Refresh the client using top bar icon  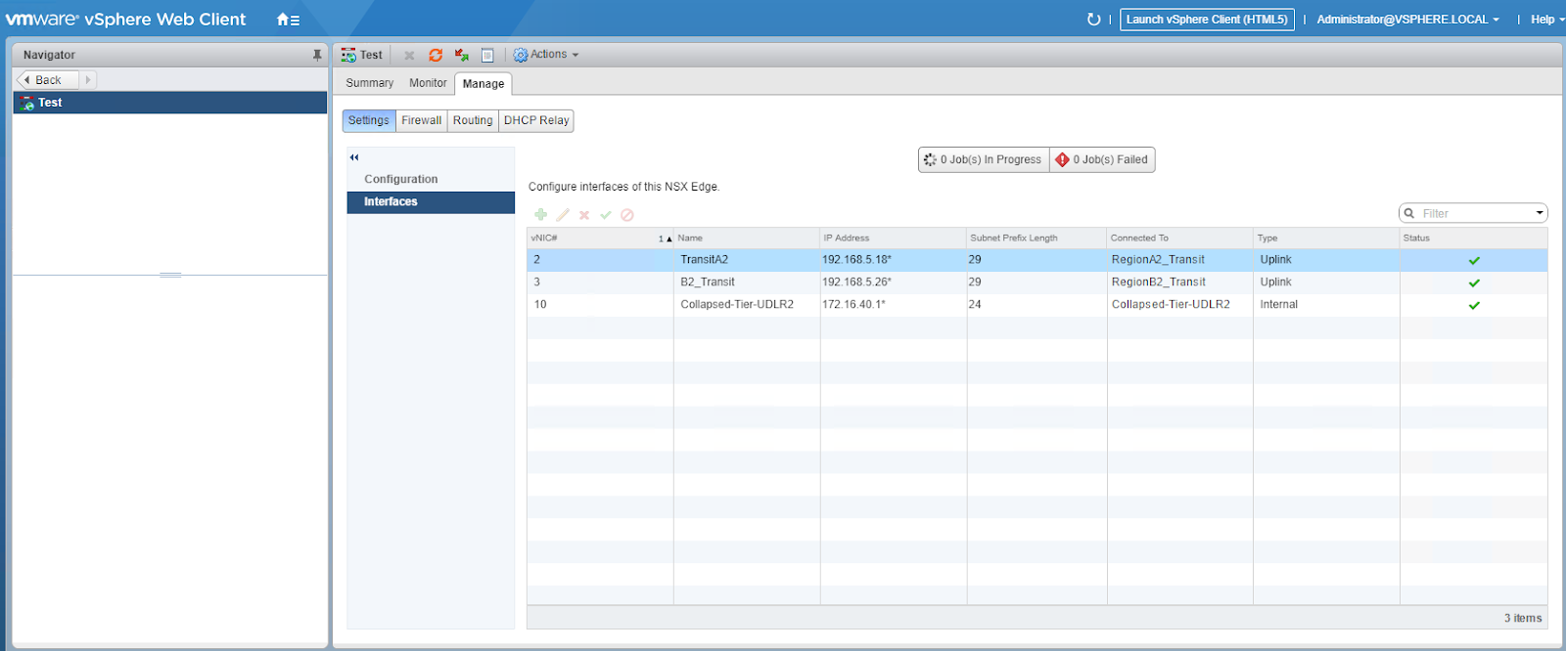1093,20
